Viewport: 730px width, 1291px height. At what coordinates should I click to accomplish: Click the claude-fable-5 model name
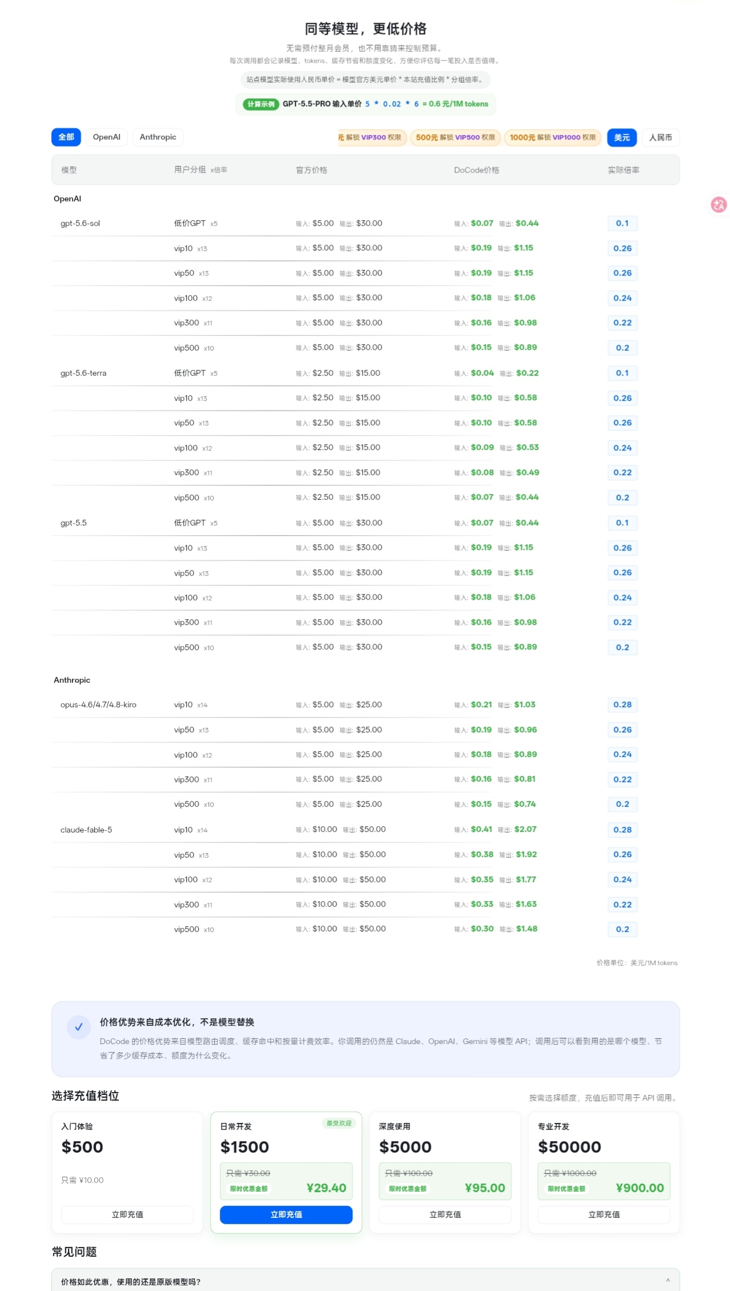86,830
